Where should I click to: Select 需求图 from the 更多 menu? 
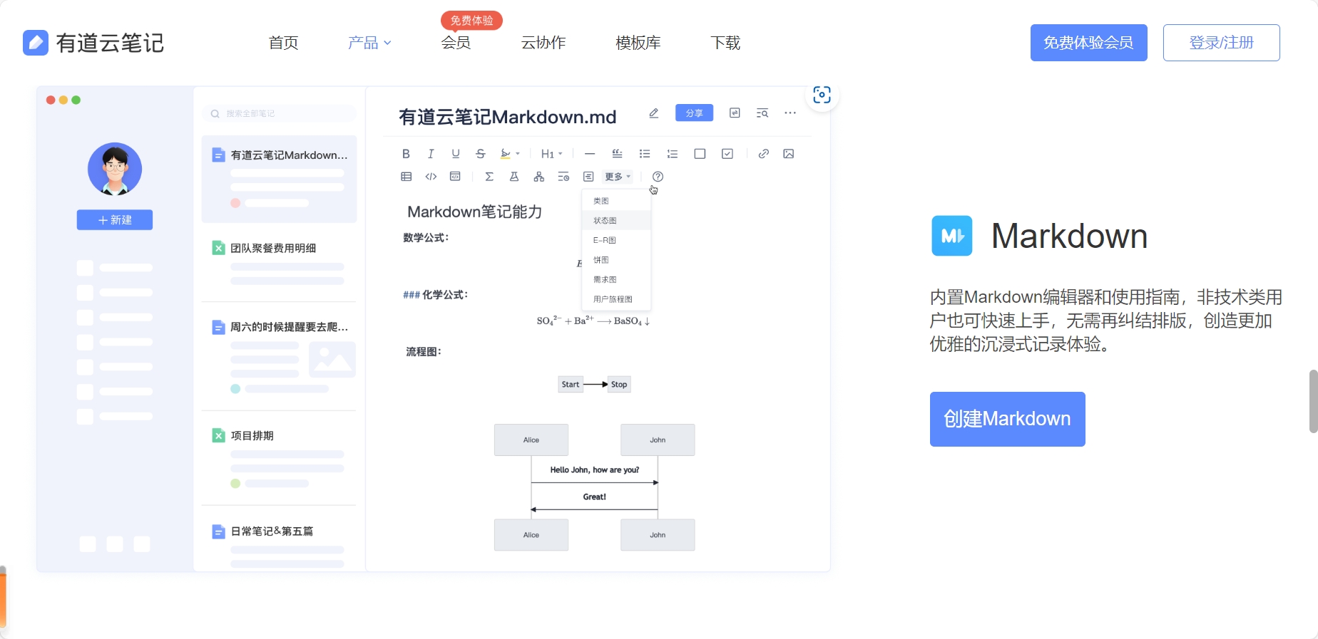[617, 279]
